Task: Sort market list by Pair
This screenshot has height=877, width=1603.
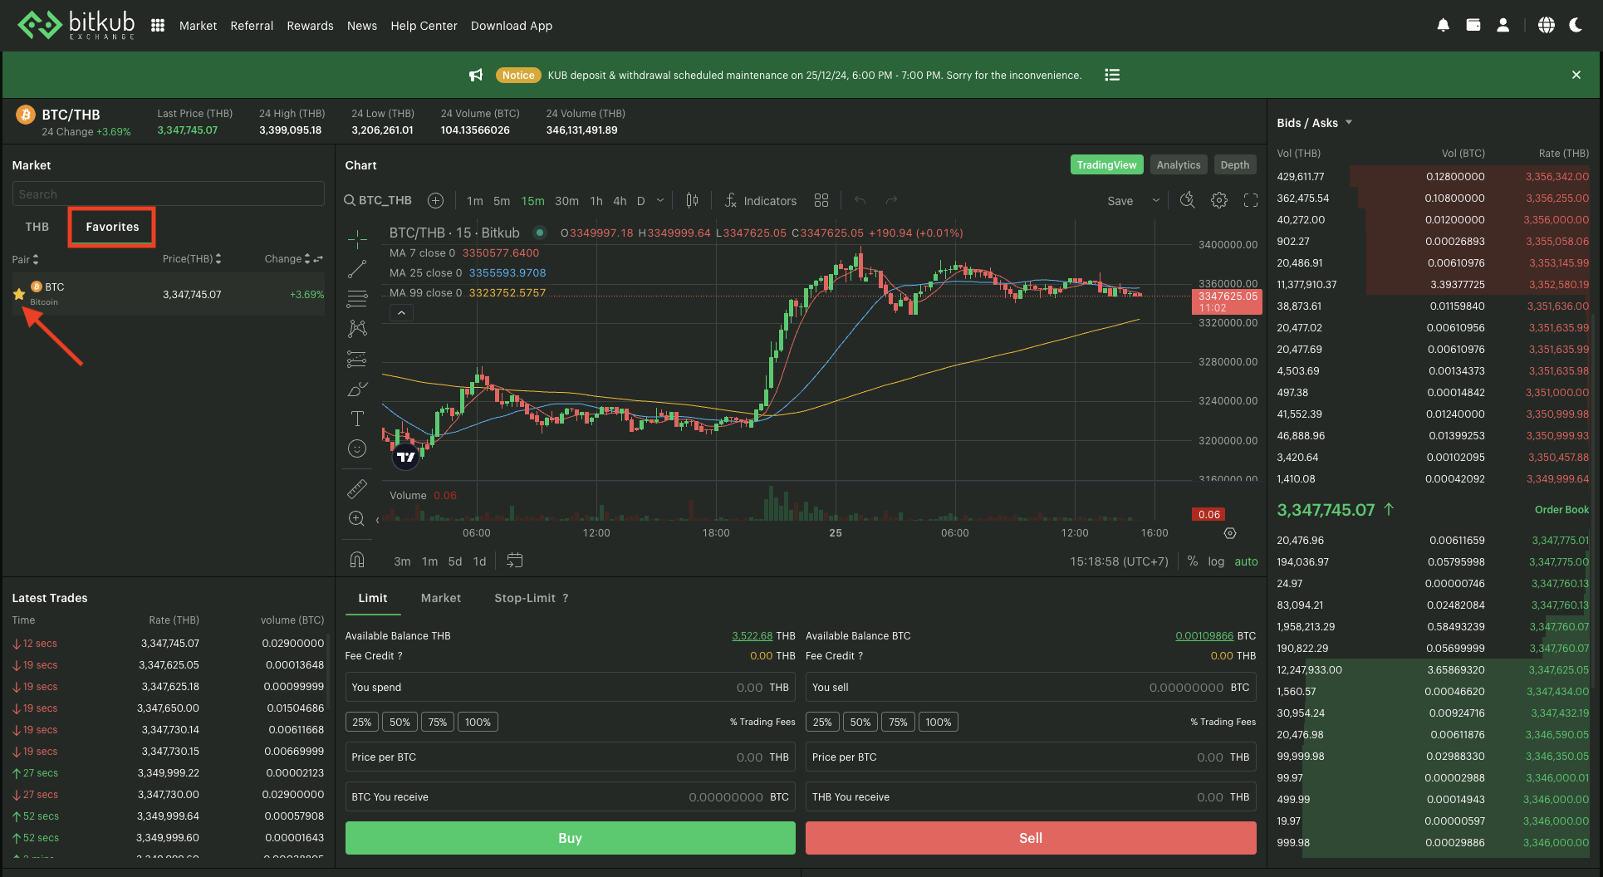Action: coord(25,259)
